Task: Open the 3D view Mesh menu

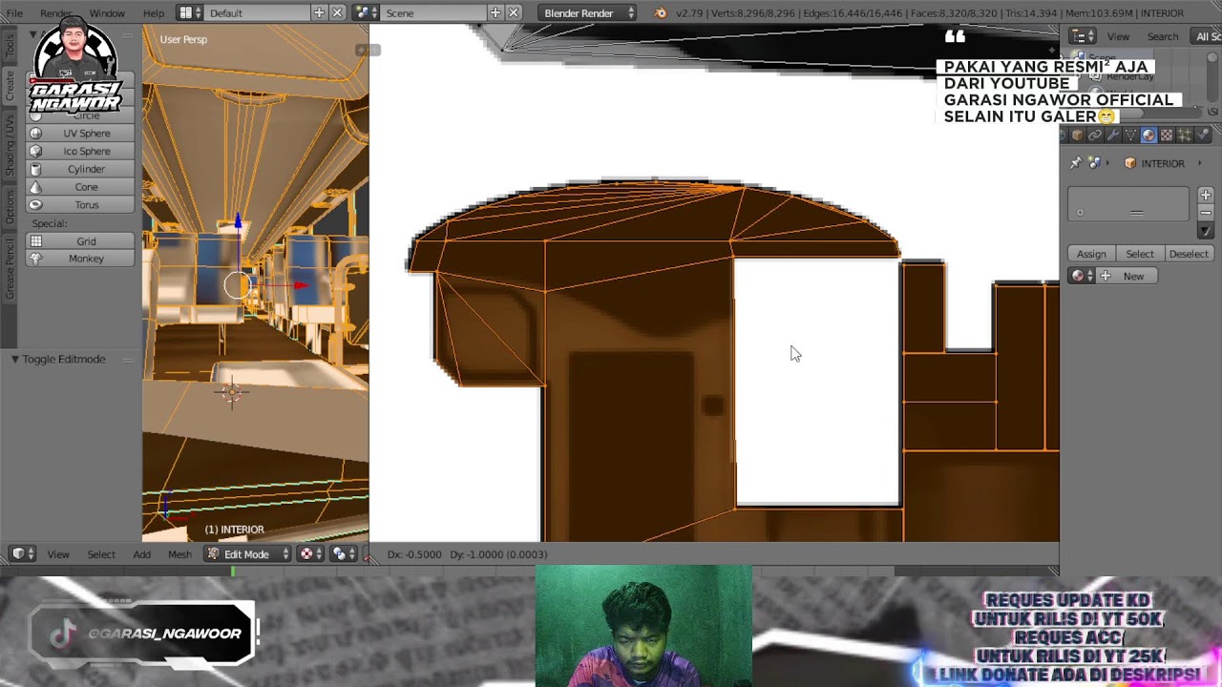Action: coord(179,554)
